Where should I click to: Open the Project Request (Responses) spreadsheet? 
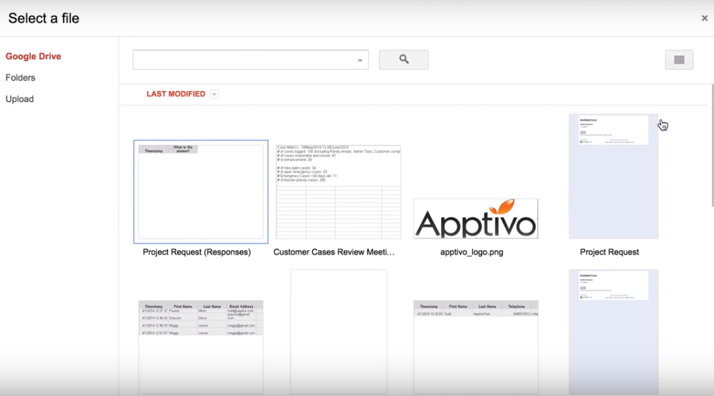coord(200,190)
